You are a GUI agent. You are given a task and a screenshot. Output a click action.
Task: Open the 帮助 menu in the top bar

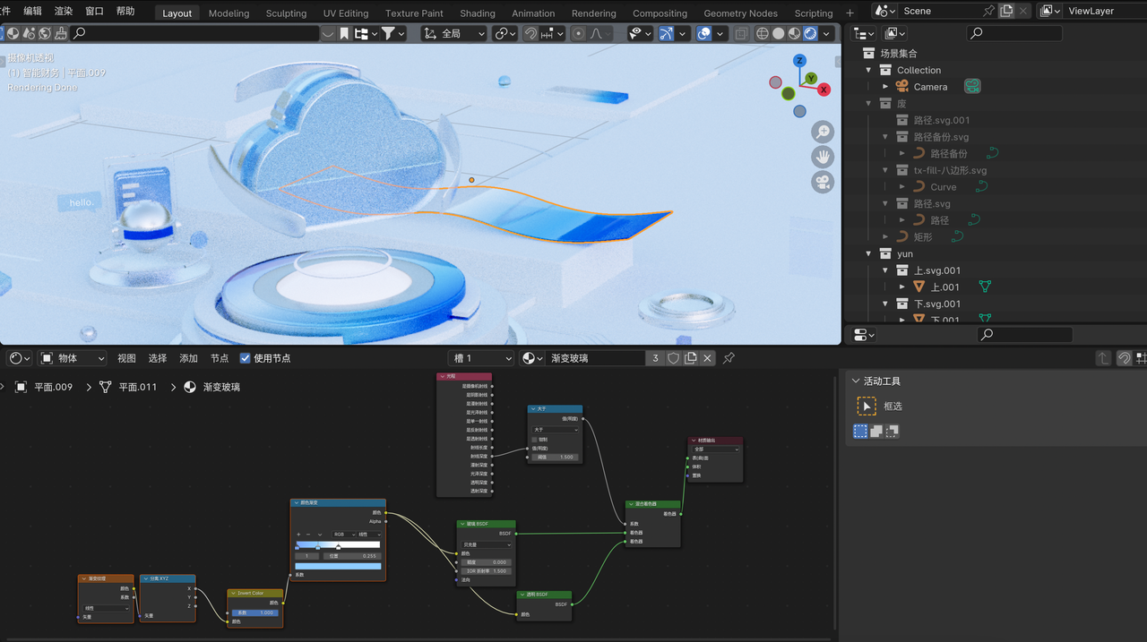(x=125, y=11)
